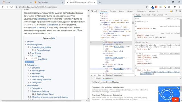Collapse the selected li tocsection-1 node
The width and height of the screenshot is (182, 102).
104,42
